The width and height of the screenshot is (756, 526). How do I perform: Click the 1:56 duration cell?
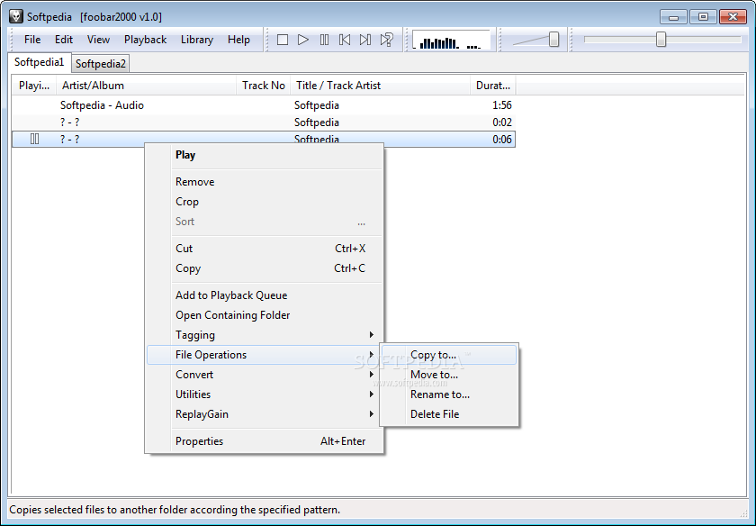(502, 105)
